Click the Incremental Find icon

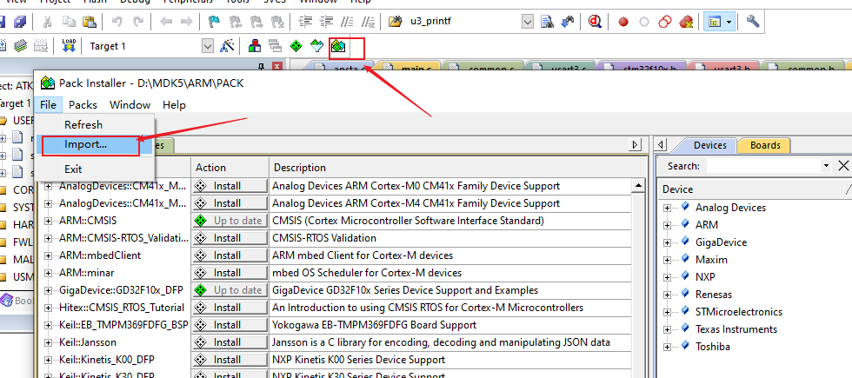click(x=568, y=22)
